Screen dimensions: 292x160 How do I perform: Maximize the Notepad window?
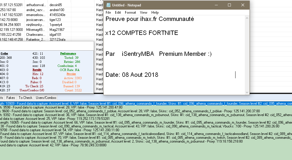[x=229, y=5]
